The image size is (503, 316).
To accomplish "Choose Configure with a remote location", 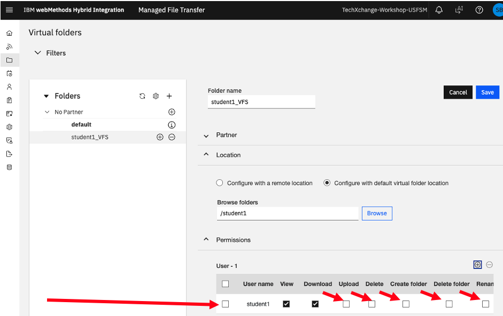I will tap(219, 183).
